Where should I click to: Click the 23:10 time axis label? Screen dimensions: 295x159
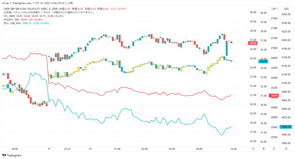tap(67, 149)
